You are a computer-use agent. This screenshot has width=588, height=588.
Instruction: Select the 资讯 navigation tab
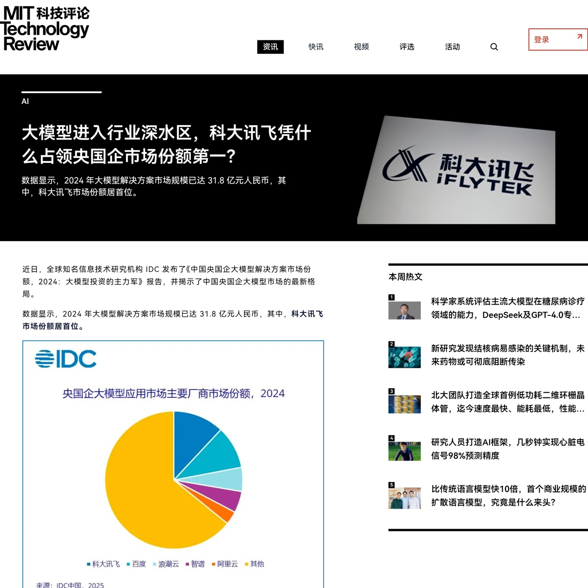pyautogui.click(x=270, y=47)
